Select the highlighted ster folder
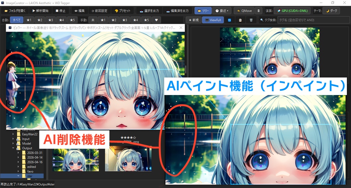This screenshot has width=351, height=188. pyautogui.click(x=30, y=176)
